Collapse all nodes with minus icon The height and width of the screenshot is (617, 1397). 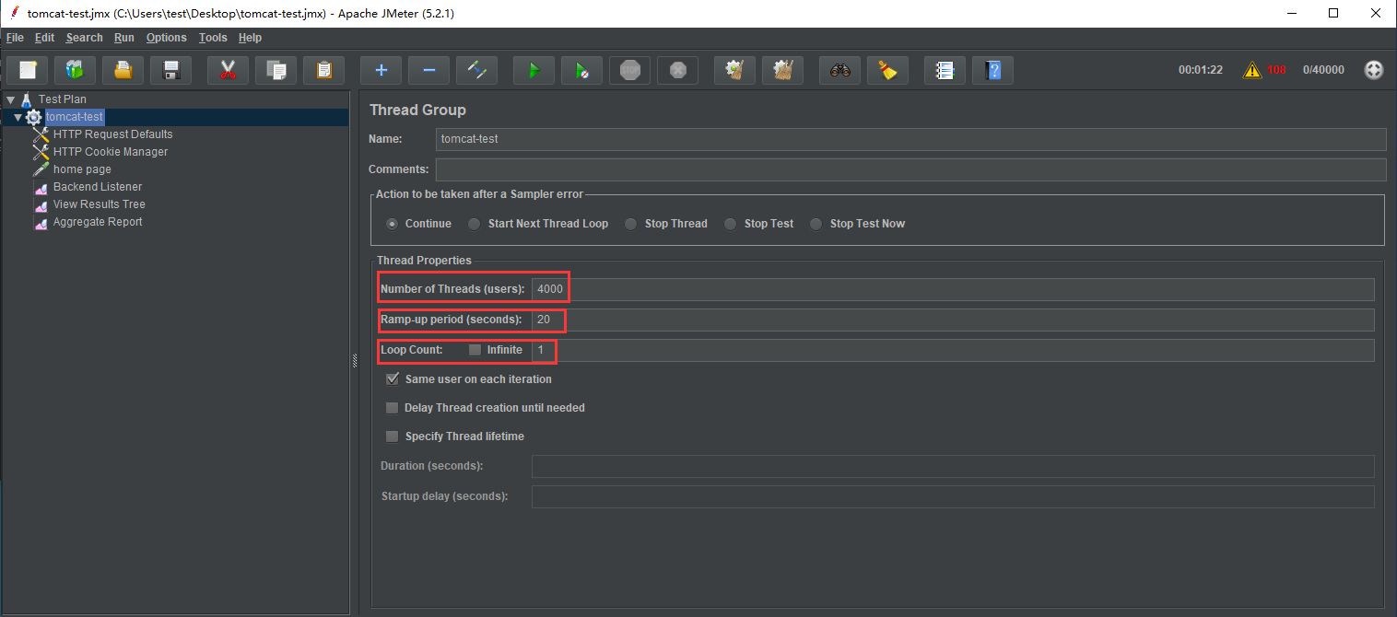(429, 70)
